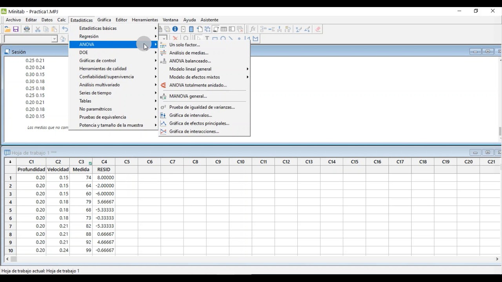502x282 pixels.
Task: Expand Modelo de efectos mixtos submenu arrow
Action: click(x=247, y=77)
